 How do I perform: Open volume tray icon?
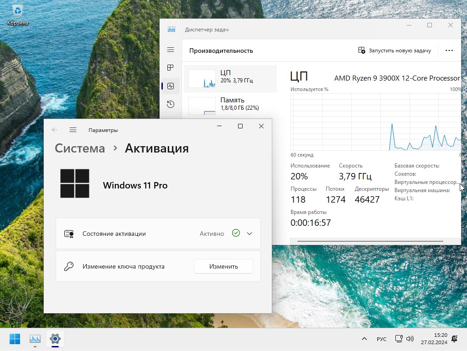pyautogui.click(x=410, y=339)
